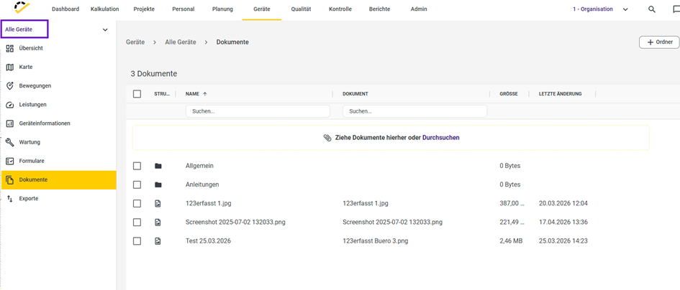Sort by the Name column header
Screen dimensions: 680x290
point(192,94)
